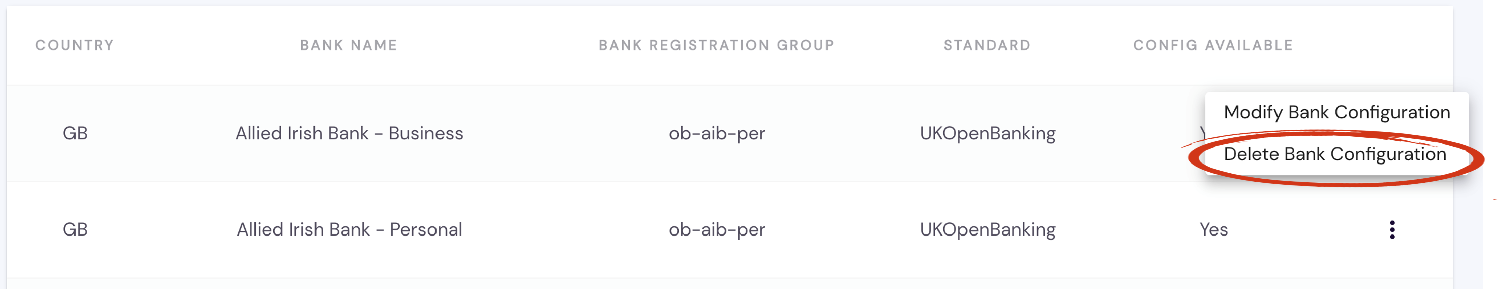Click the Bank Name column header
Screen dimensions: 1502x289
click(x=349, y=45)
